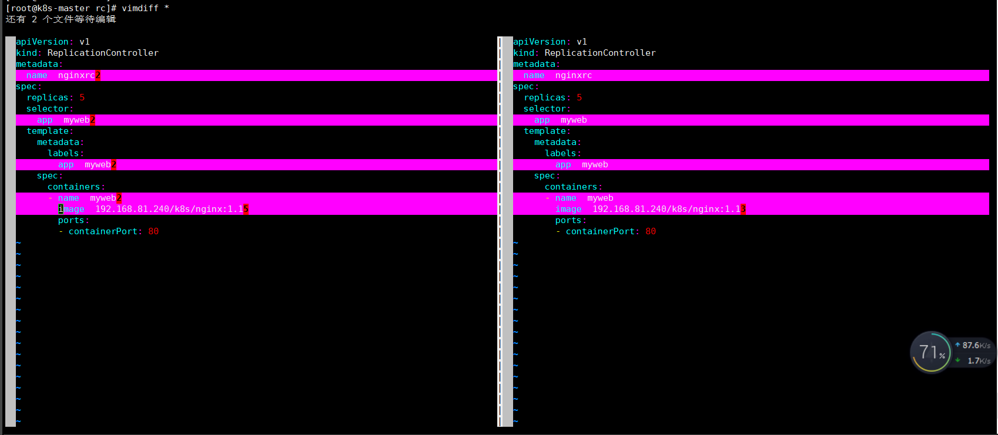Image resolution: width=998 pixels, height=435 pixels.
Task: Click the 'vimdiff *' command in the shell prompt
Action: [145, 8]
